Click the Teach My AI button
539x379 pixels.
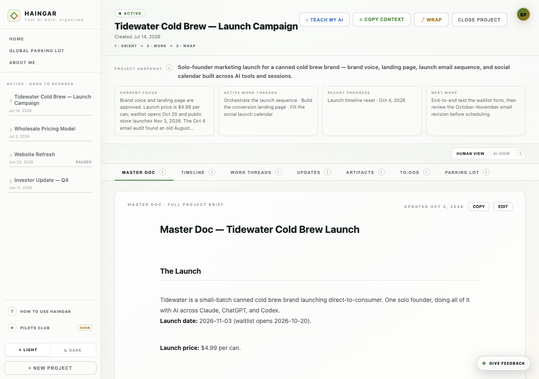(324, 20)
